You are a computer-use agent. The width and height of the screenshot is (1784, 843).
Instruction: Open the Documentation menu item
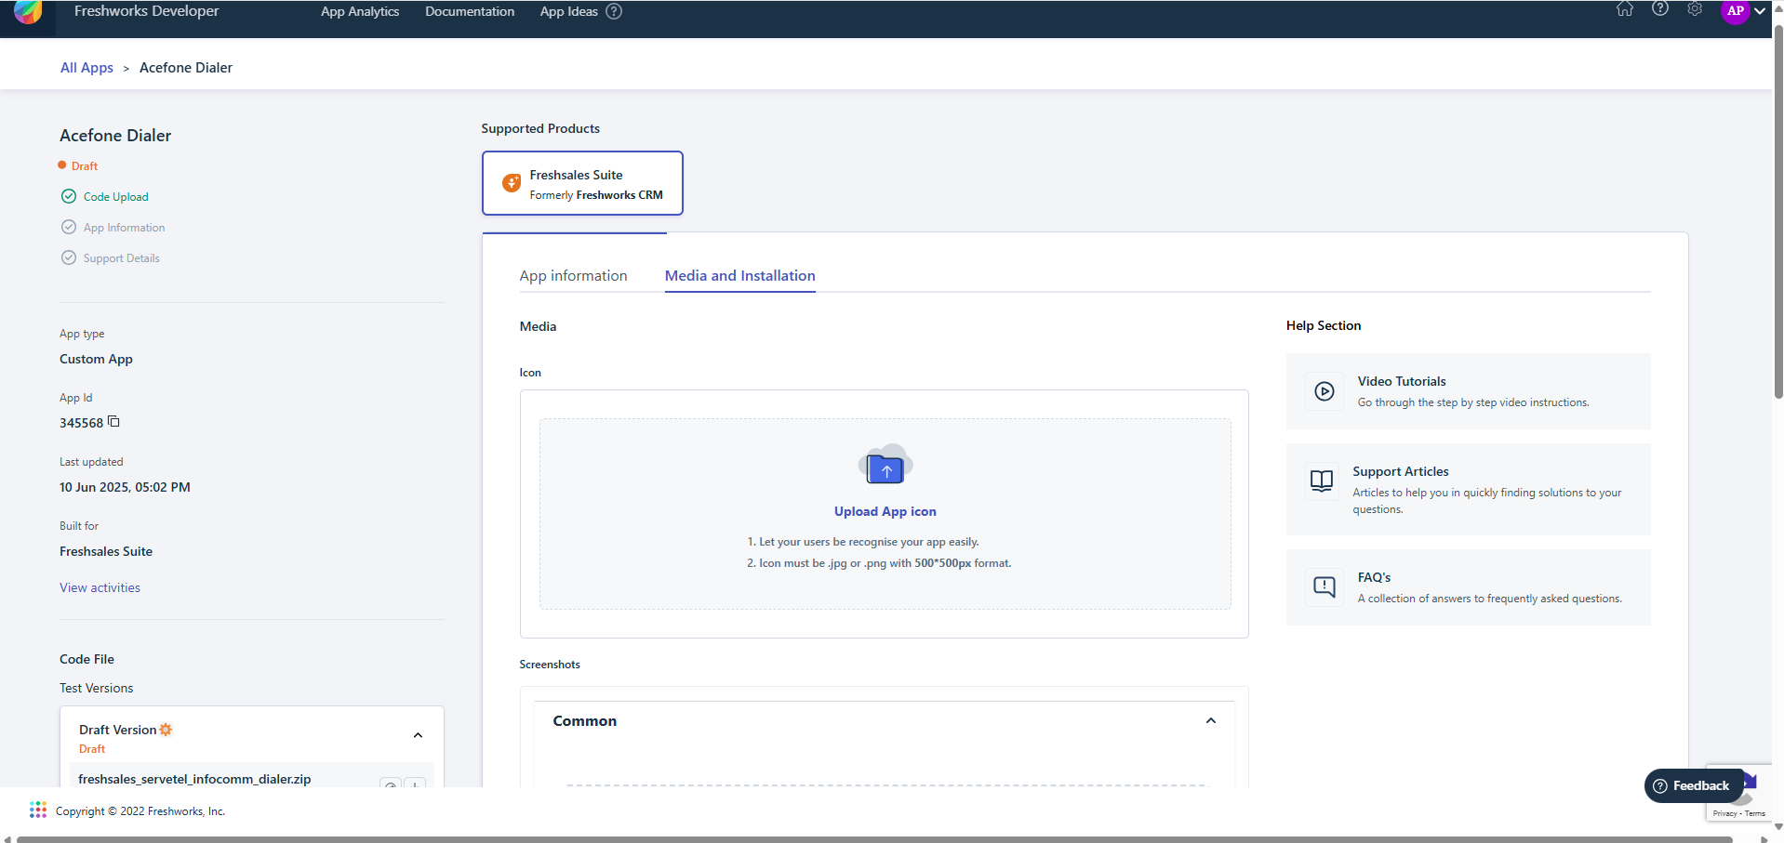click(470, 11)
